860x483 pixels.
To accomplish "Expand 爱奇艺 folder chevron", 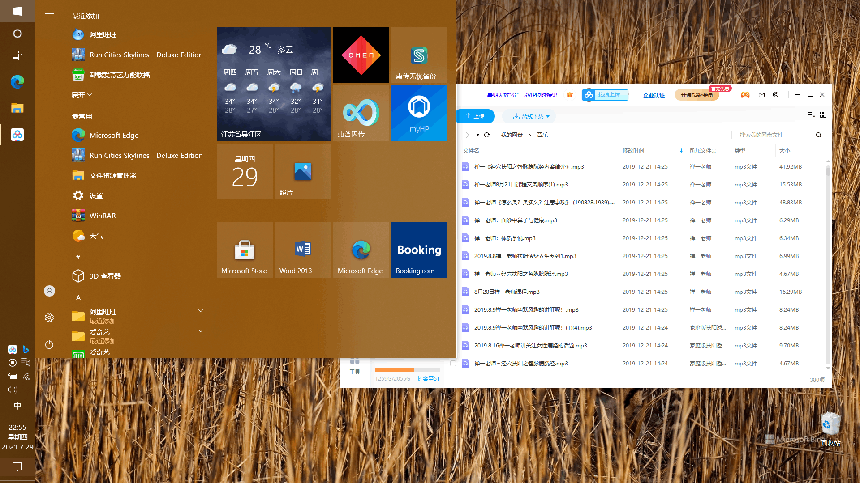I will click(201, 331).
